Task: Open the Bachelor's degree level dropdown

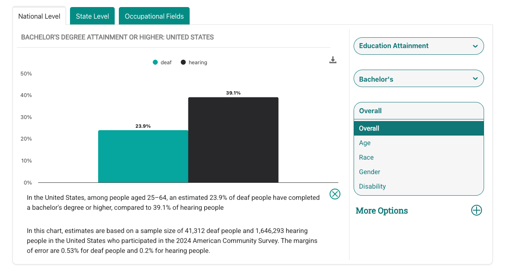Action: pos(419,79)
